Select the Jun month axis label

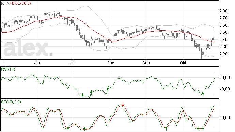point(37,63)
